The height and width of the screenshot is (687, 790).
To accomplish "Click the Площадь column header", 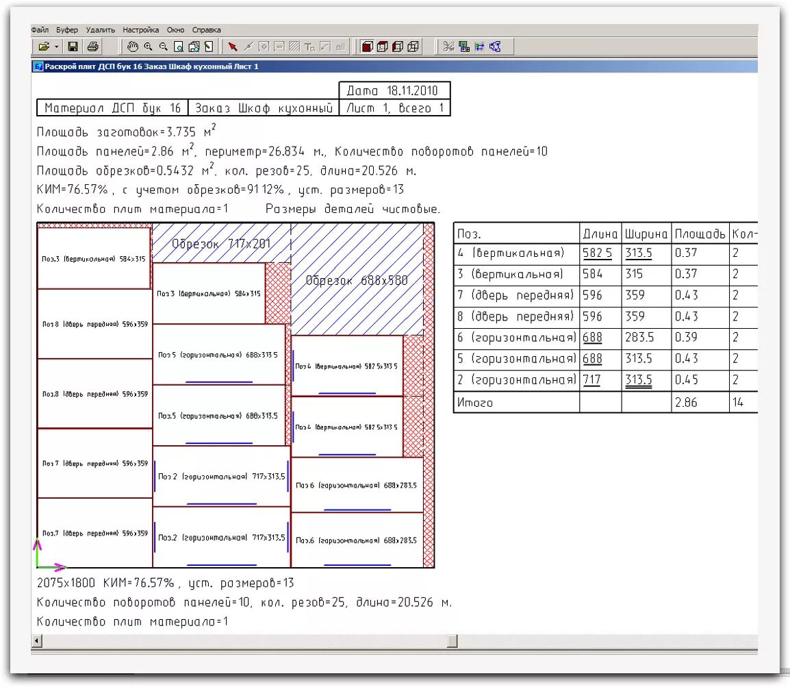I will pyautogui.click(x=700, y=234).
